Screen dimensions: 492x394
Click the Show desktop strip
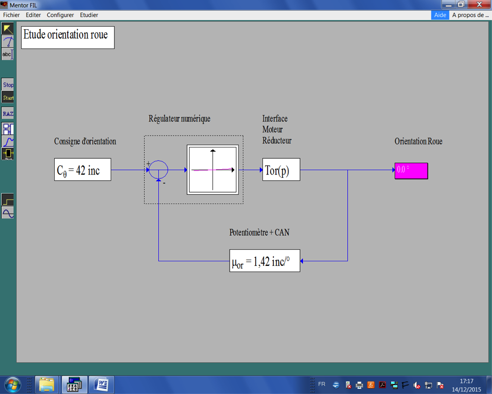pyautogui.click(x=489, y=385)
